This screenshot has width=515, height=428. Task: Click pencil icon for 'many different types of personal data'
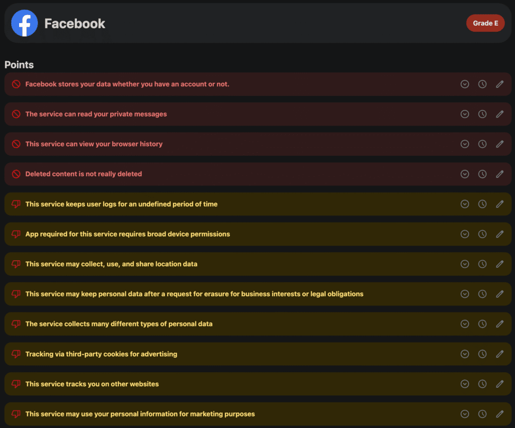[x=499, y=324]
